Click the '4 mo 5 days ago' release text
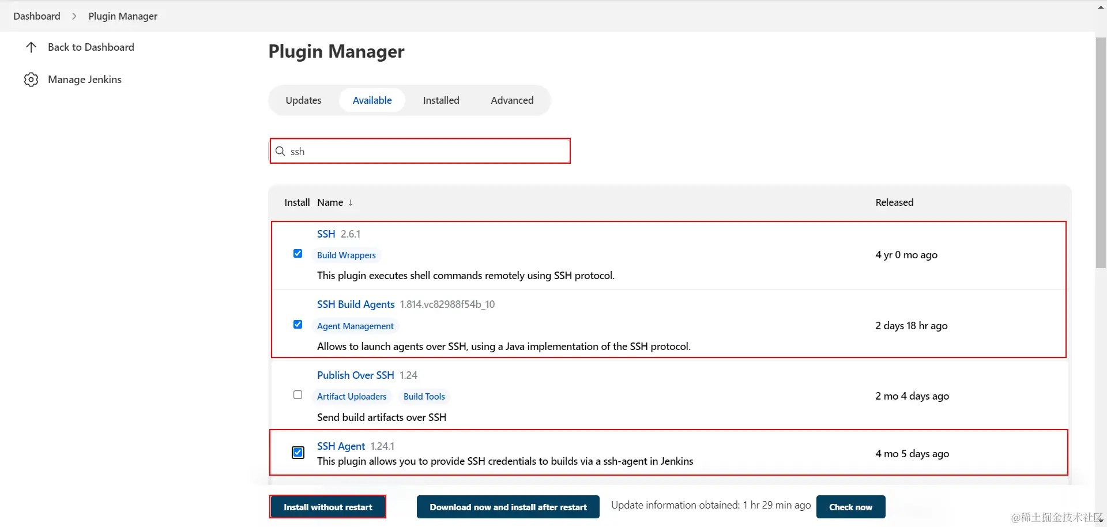Viewport: 1107px width, 527px height. pyautogui.click(x=912, y=454)
